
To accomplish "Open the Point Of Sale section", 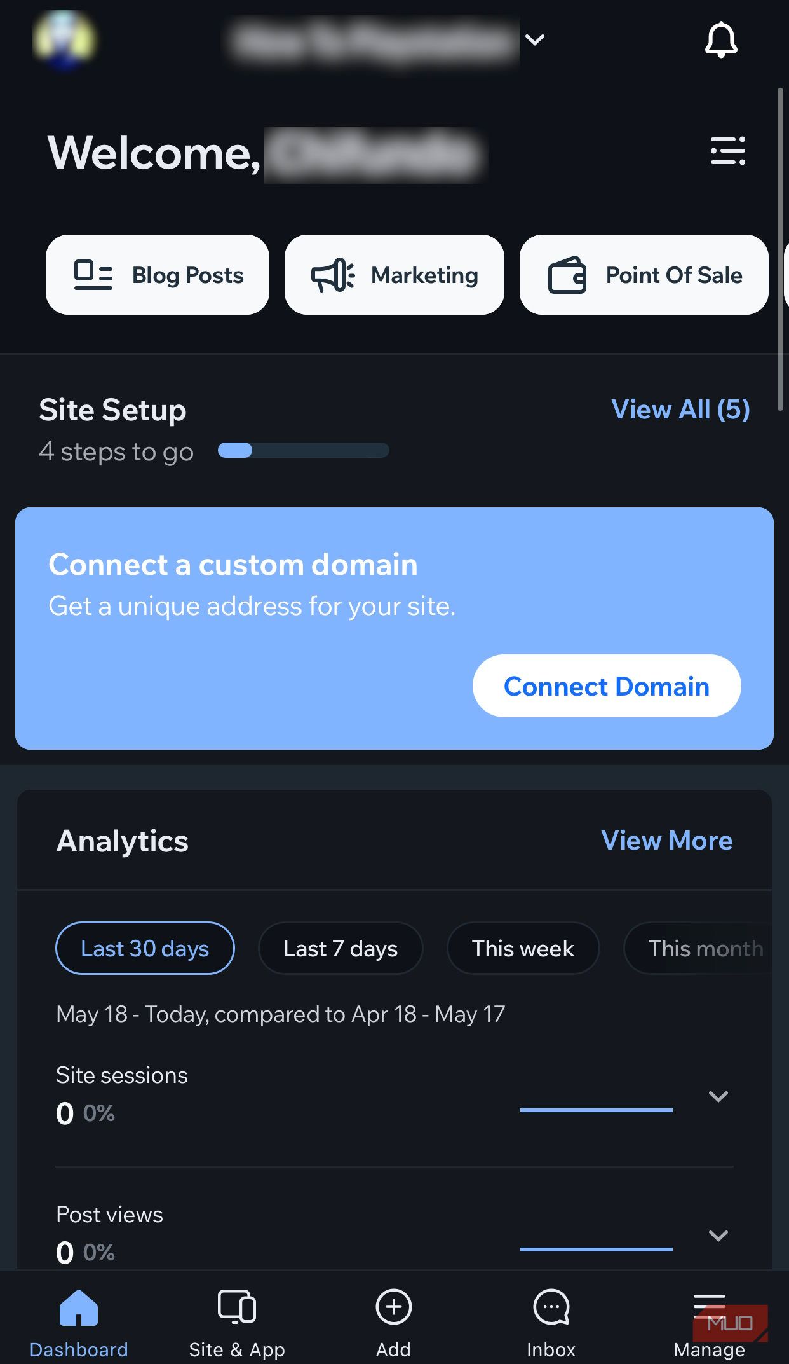I will coord(644,275).
